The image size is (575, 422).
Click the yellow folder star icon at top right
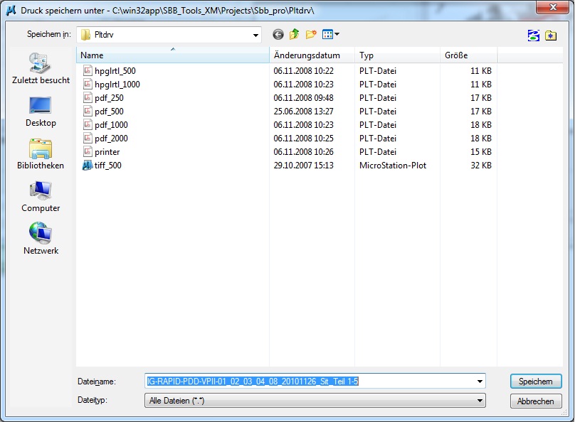(551, 36)
